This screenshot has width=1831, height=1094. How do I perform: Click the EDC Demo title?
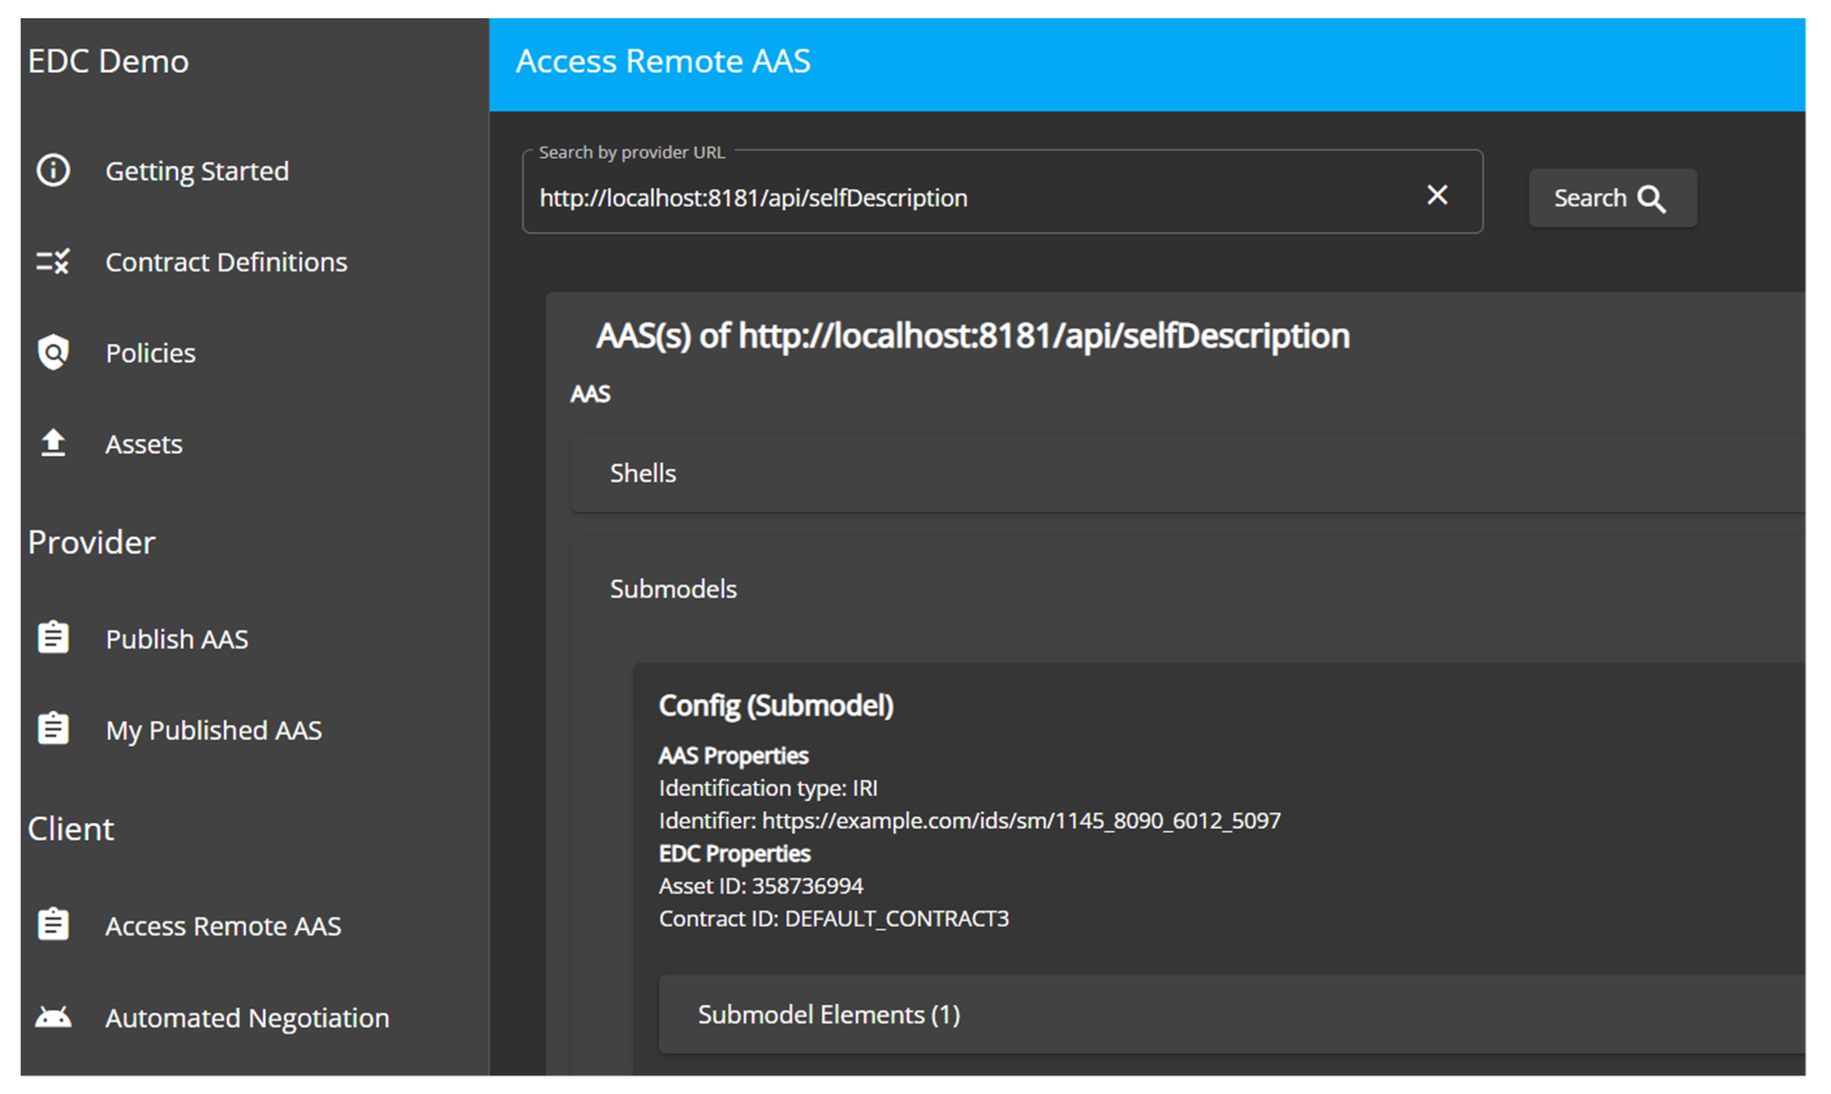tap(108, 61)
